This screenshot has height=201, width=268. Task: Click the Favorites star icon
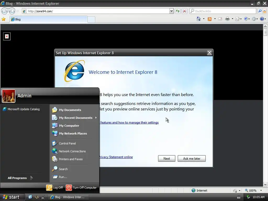coord(3,19)
